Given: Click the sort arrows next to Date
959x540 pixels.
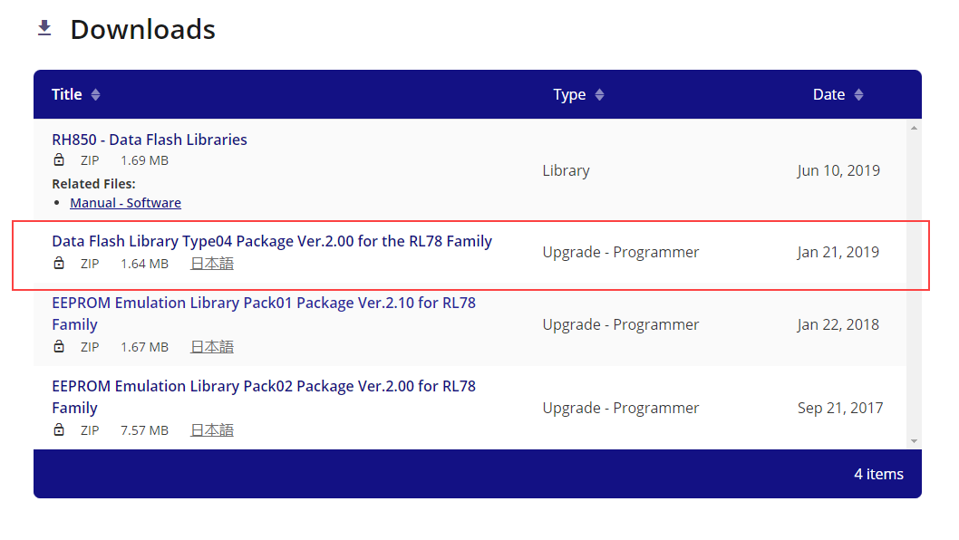Looking at the screenshot, I should [x=857, y=94].
